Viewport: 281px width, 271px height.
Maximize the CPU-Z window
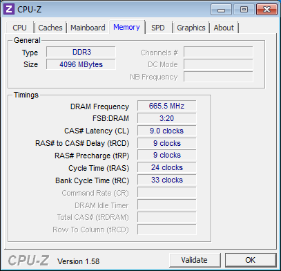click(x=244, y=10)
